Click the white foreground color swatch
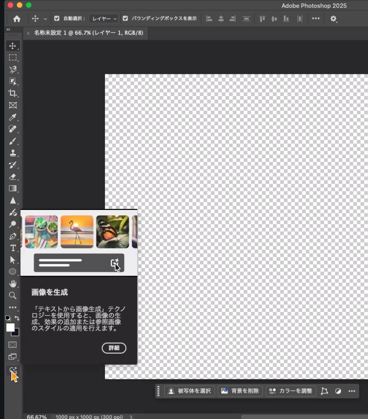 pos(10,327)
